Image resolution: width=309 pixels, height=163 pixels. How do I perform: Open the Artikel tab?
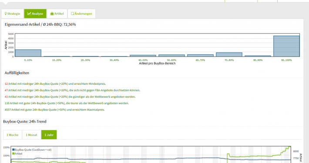click(x=57, y=13)
